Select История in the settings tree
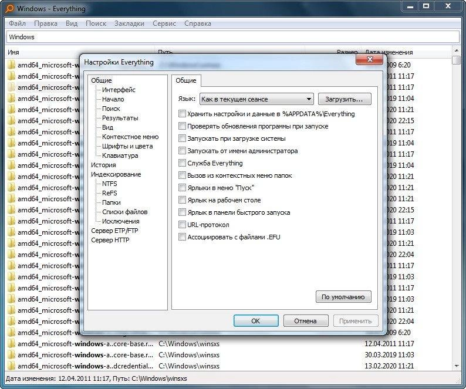 coord(103,165)
